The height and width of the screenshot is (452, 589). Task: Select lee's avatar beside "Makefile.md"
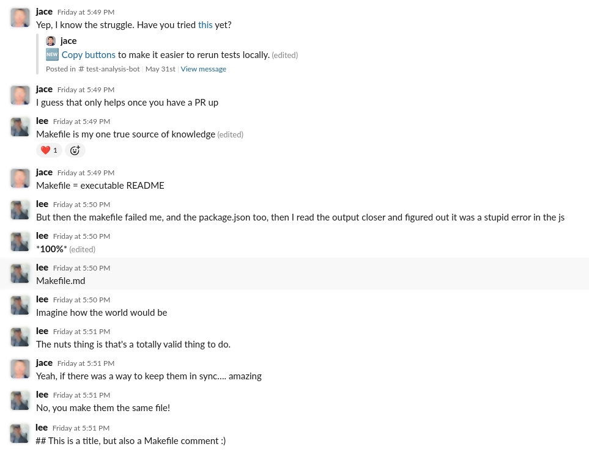pos(20,273)
